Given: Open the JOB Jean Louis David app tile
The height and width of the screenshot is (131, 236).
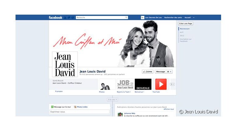Looking at the screenshot, I should pyautogui.click(x=125, y=84).
